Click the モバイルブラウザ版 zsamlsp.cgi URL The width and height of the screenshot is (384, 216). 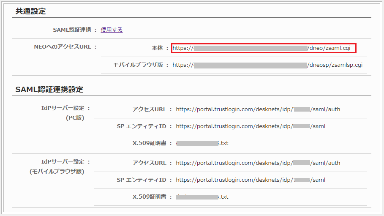pyautogui.click(x=267, y=65)
